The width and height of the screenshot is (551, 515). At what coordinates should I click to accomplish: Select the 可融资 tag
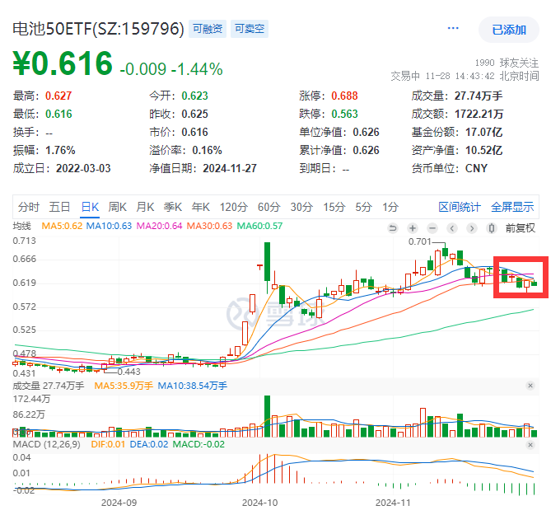coord(208,29)
